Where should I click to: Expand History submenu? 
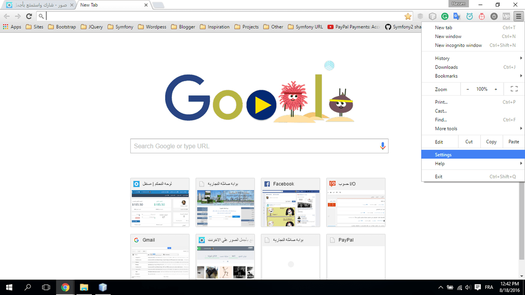click(x=473, y=58)
